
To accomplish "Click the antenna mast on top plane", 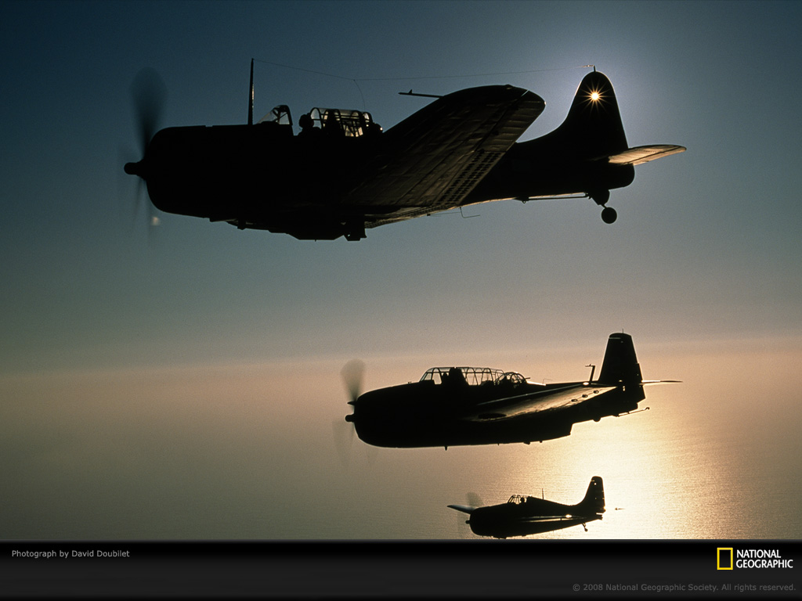I will pos(251,92).
